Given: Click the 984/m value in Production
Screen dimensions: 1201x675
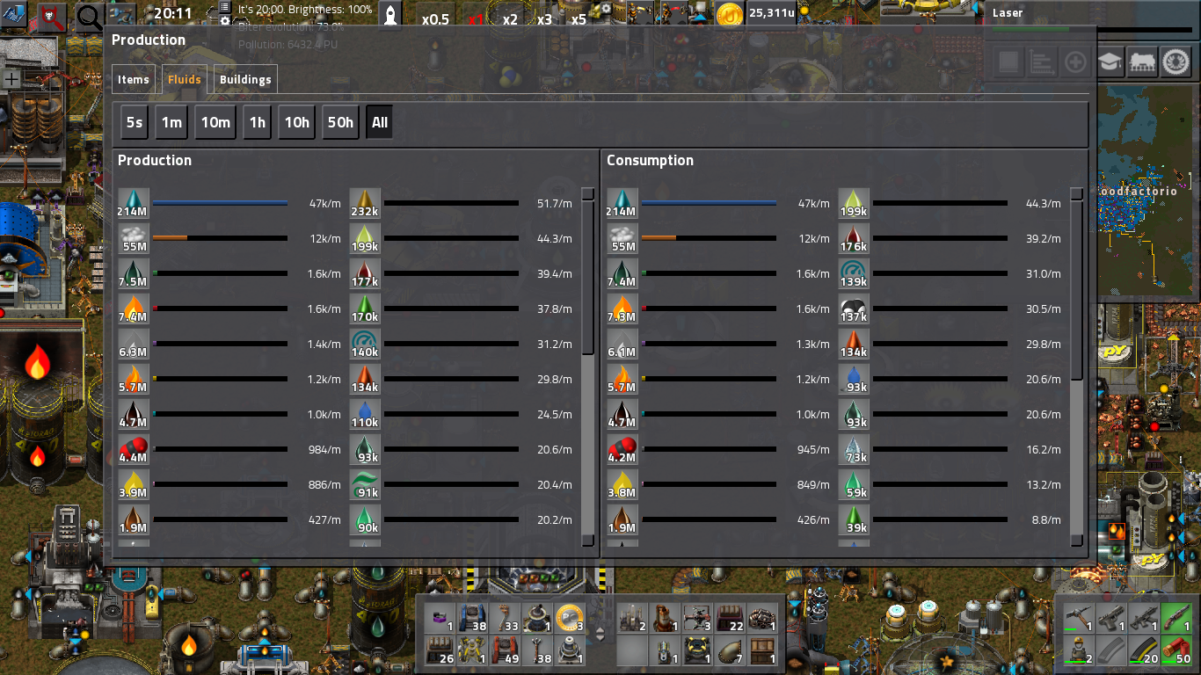Looking at the screenshot, I should coord(324,449).
